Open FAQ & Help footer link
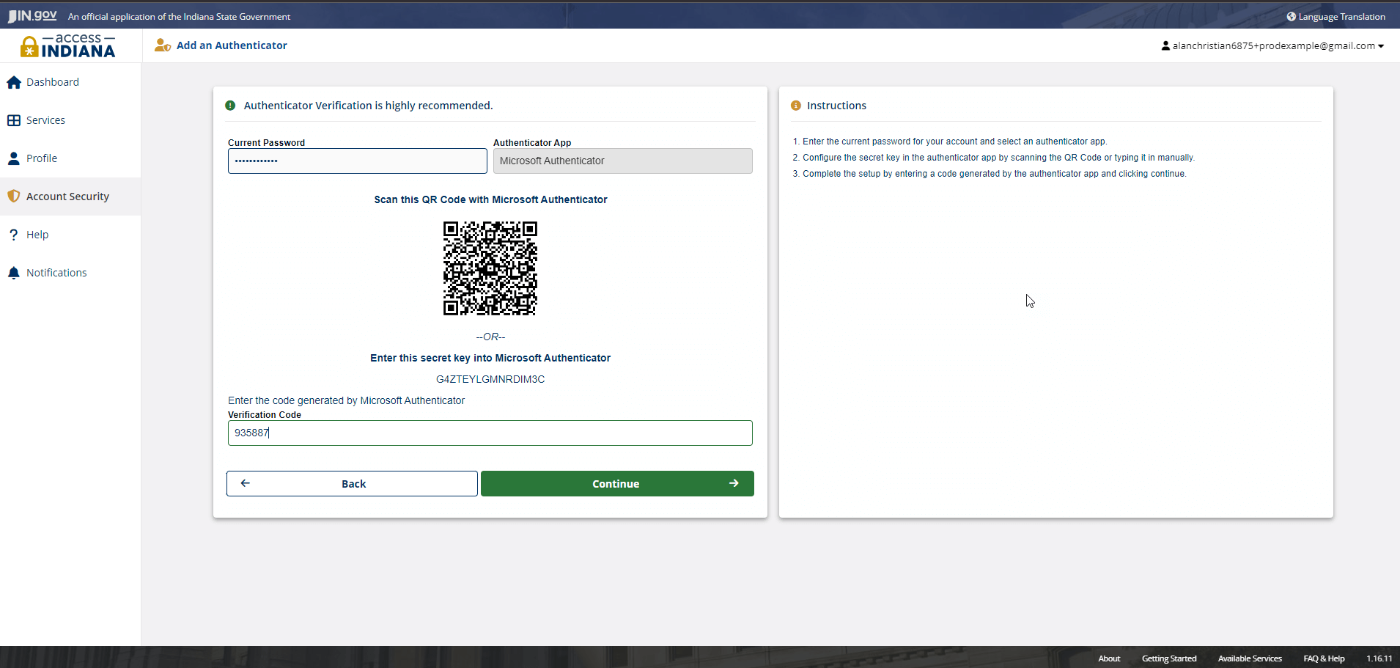This screenshot has width=1400, height=668. tap(1324, 658)
